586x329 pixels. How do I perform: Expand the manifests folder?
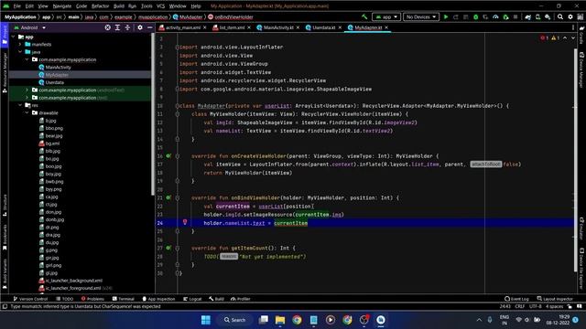tap(20, 45)
